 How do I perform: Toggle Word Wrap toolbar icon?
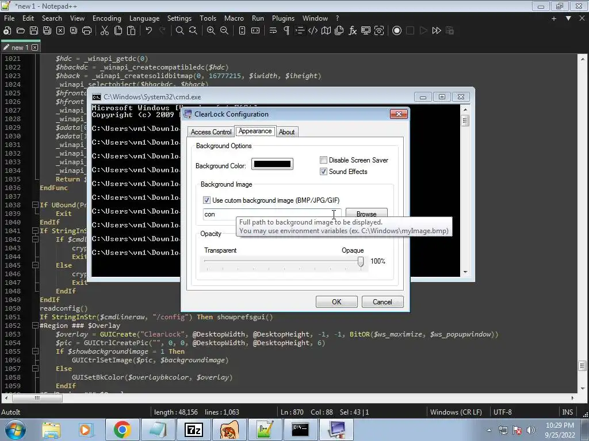tap(273, 31)
